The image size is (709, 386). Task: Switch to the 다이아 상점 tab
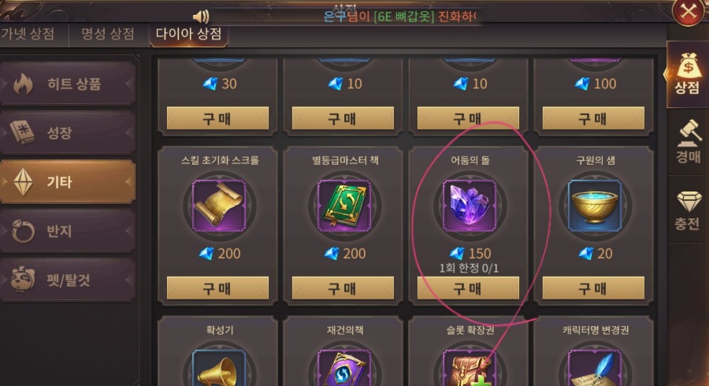tap(188, 34)
